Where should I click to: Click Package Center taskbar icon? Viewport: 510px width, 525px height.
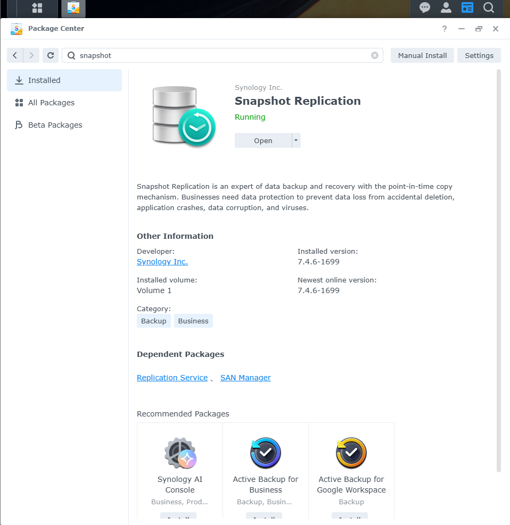[x=73, y=8]
